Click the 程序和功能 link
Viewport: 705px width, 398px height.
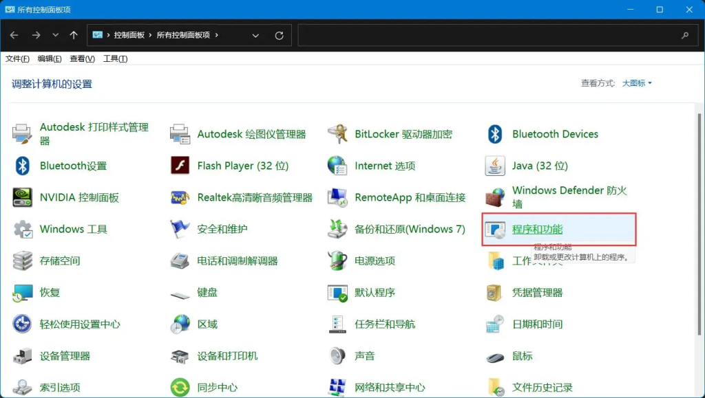[537, 230]
